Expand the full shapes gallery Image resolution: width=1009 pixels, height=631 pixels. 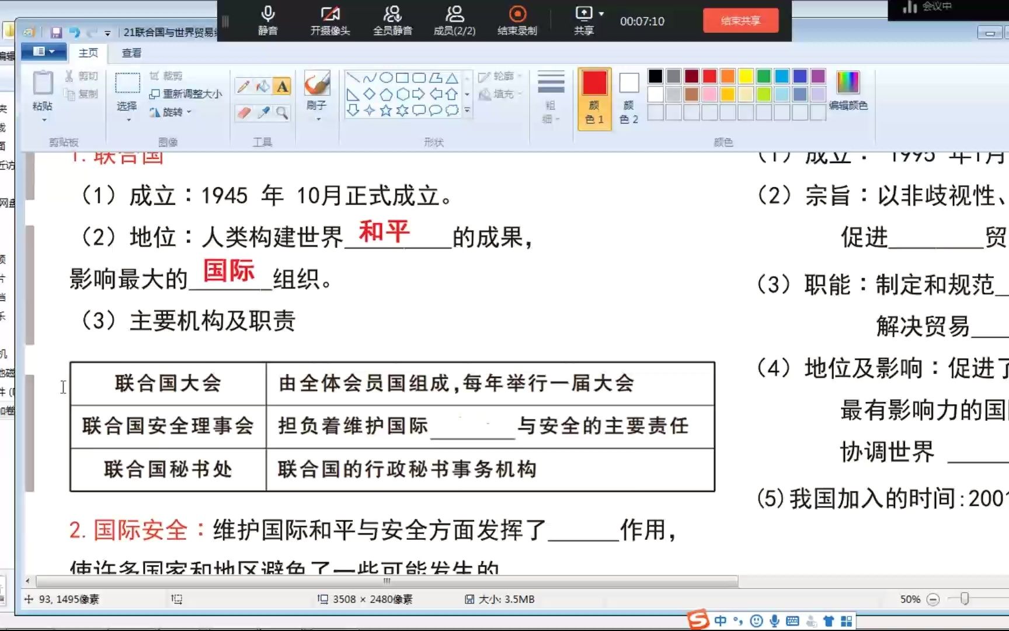[x=467, y=110]
